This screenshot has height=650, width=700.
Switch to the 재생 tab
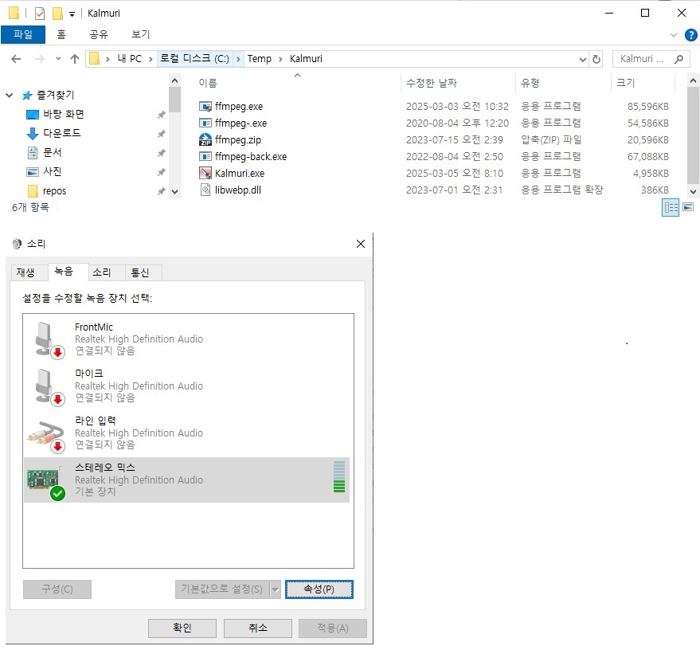25,272
